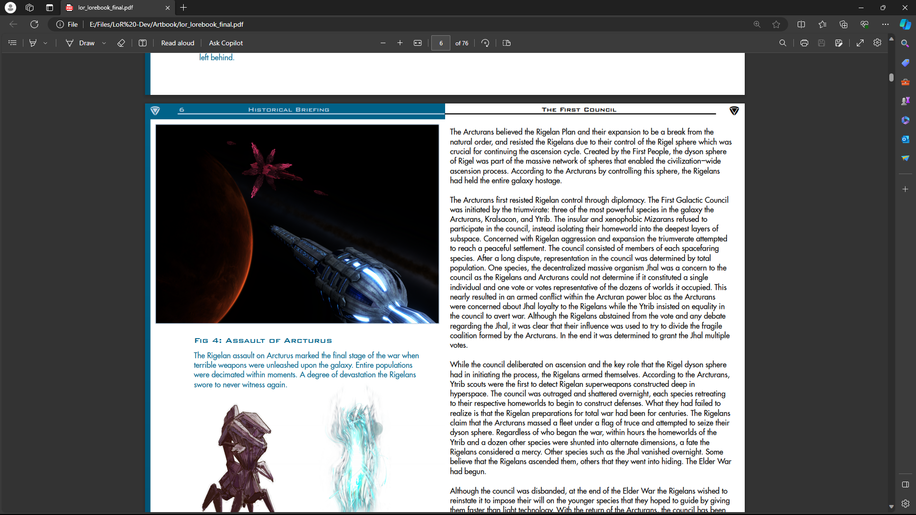The width and height of the screenshot is (916, 515).
Task: Zoom in the PDF page
Action: pyautogui.click(x=400, y=43)
